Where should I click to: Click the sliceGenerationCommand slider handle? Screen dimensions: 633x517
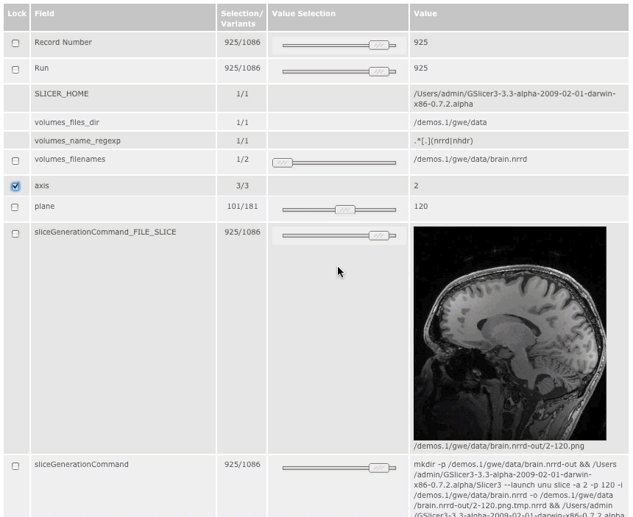pyautogui.click(x=379, y=468)
